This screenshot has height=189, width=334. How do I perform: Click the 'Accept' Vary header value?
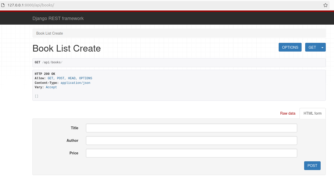[x=51, y=87]
